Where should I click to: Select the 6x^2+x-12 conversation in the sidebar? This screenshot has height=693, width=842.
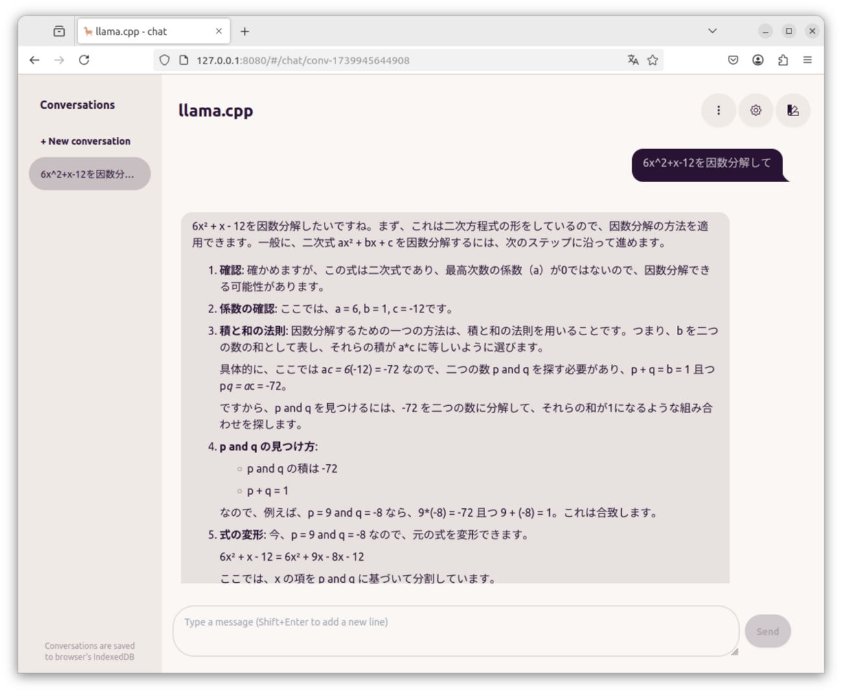point(89,173)
